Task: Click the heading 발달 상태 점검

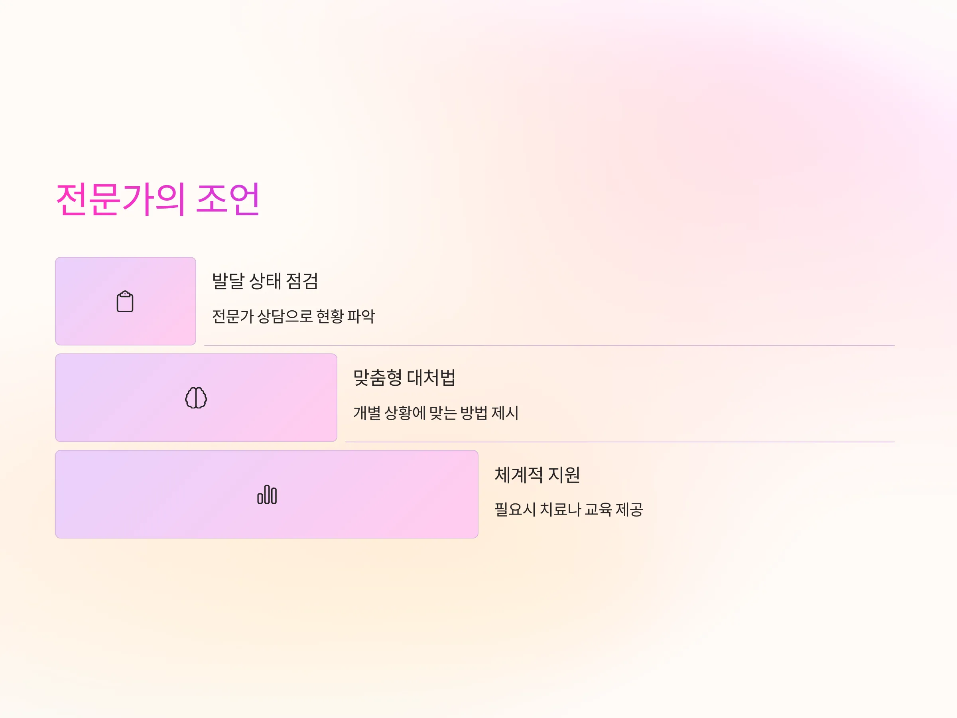Action: click(x=265, y=281)
